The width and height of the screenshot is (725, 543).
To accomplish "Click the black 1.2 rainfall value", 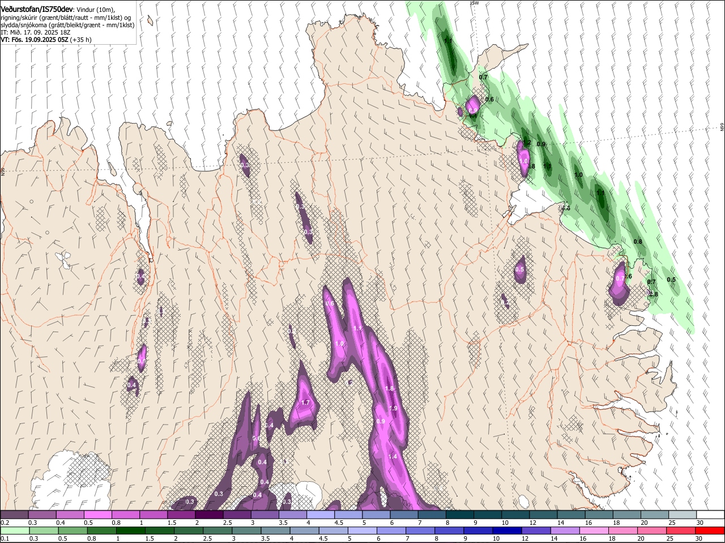I will pyautogui.click(x=526, y=143).
